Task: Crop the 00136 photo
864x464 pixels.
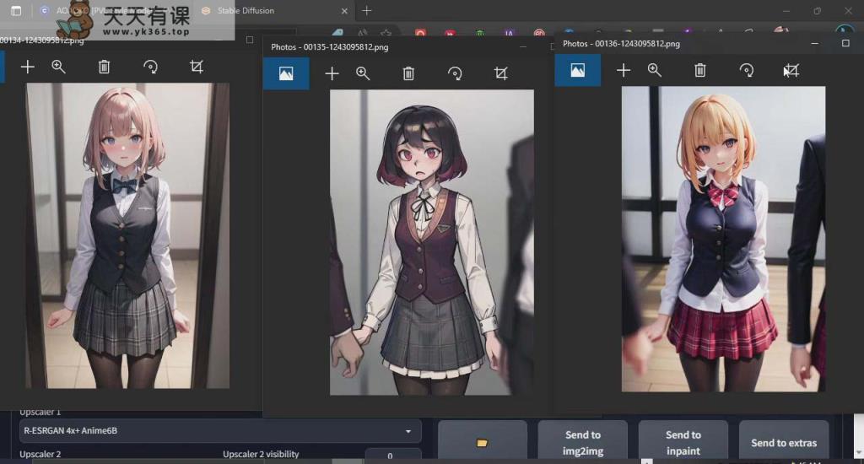Action: (x=791, y=71)
